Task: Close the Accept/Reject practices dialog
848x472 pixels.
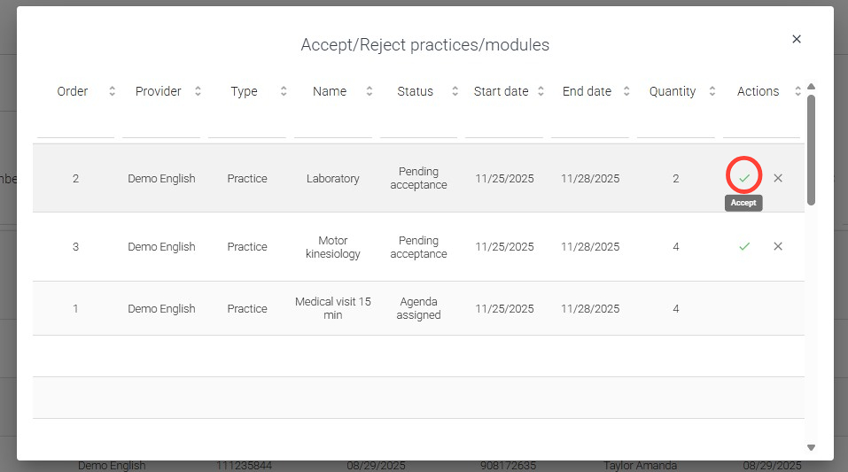Action: pos(797,39)
